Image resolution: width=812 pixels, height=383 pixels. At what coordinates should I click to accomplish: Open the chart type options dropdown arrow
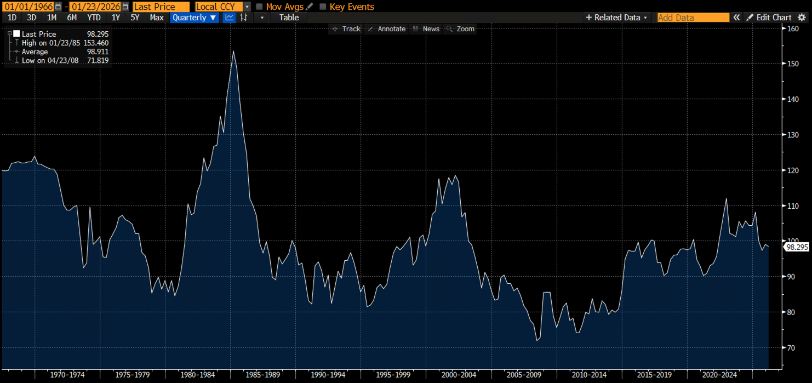pyautogui.click(x=262, y=18)
